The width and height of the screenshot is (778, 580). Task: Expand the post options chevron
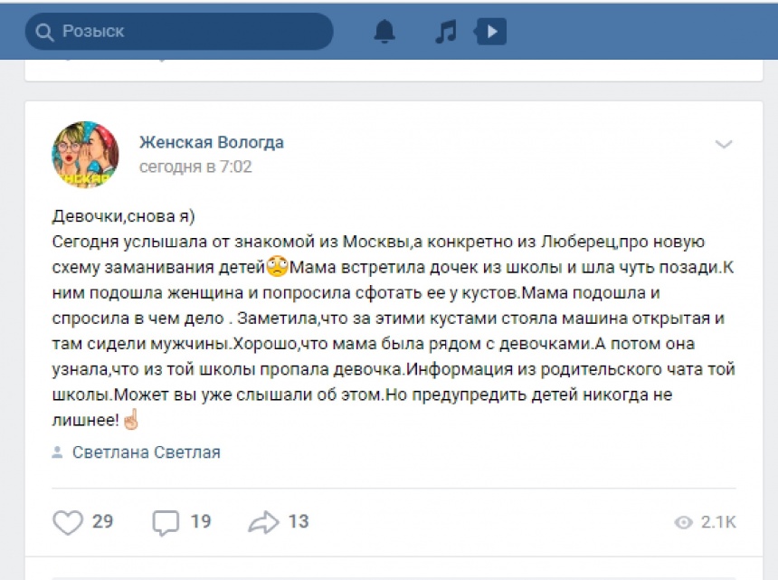coord(724,145)
